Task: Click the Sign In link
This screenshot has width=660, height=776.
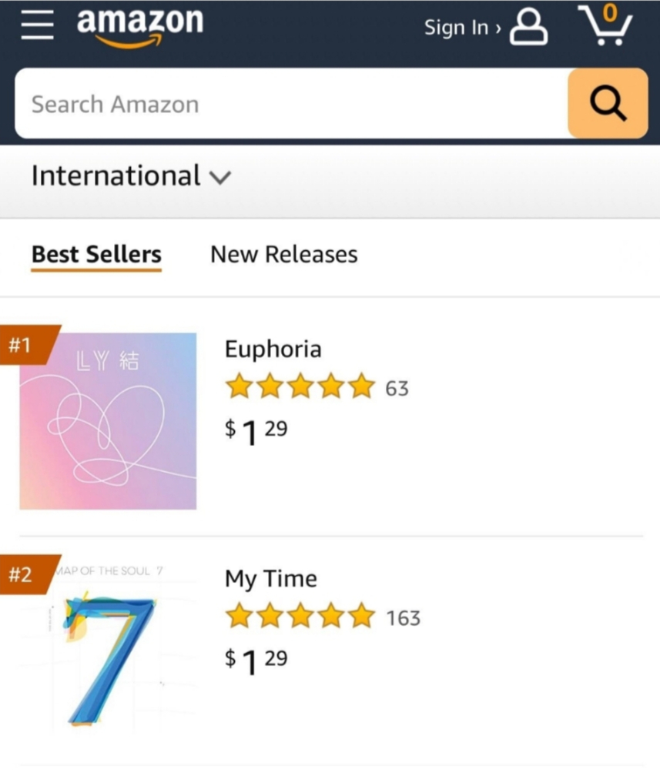Action: click(461, 28)
